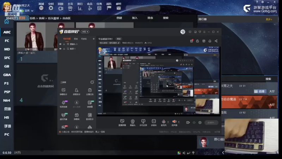
Task: Open the 手机投屏 phone cast tool
Action: pyautogui.click(x=143, y=123)
